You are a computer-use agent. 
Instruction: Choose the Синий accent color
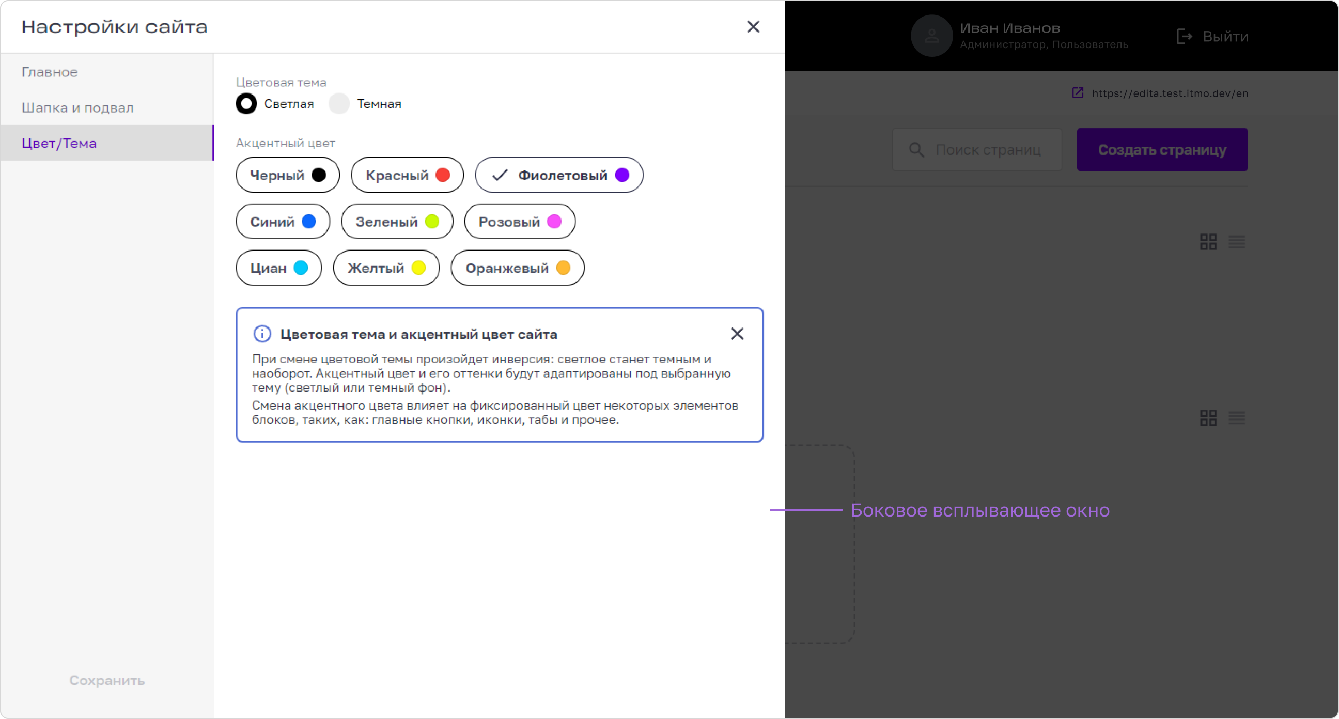point(283,222)
